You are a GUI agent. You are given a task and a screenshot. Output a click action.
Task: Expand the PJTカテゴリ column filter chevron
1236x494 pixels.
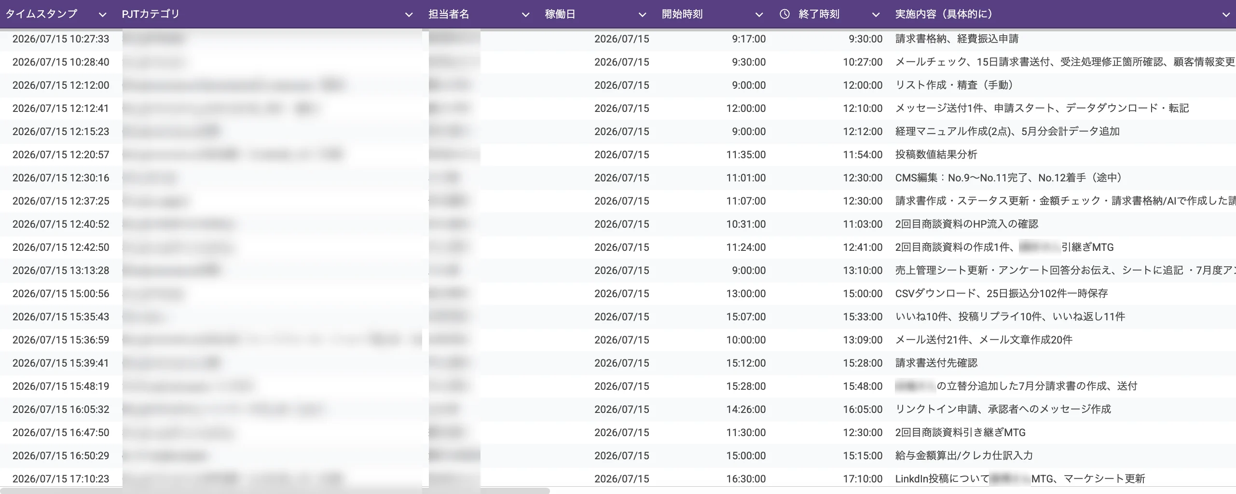coord(409,15)
